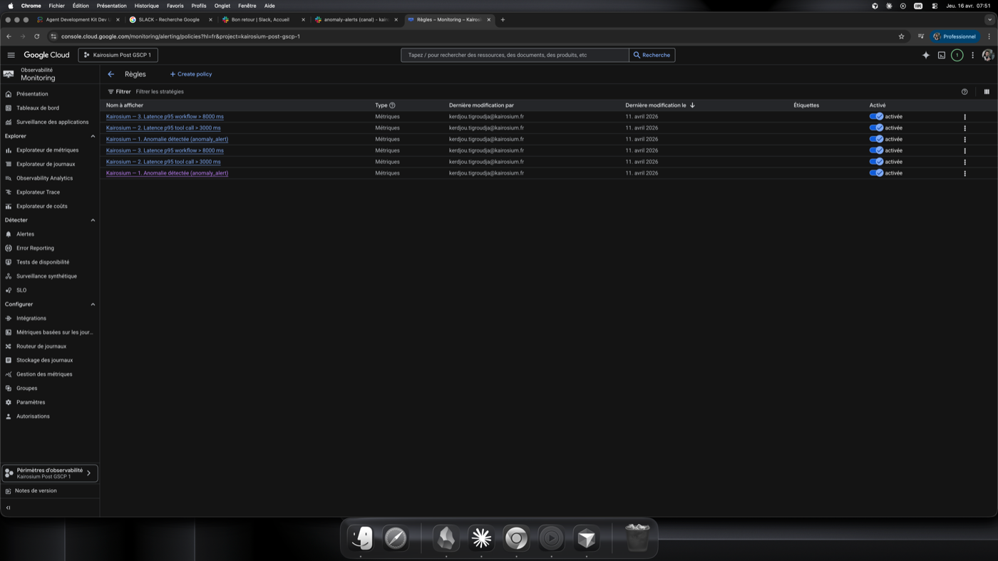Open the Alertes page in sidebar
Viewport: 998px width, 561px height.
25,234
